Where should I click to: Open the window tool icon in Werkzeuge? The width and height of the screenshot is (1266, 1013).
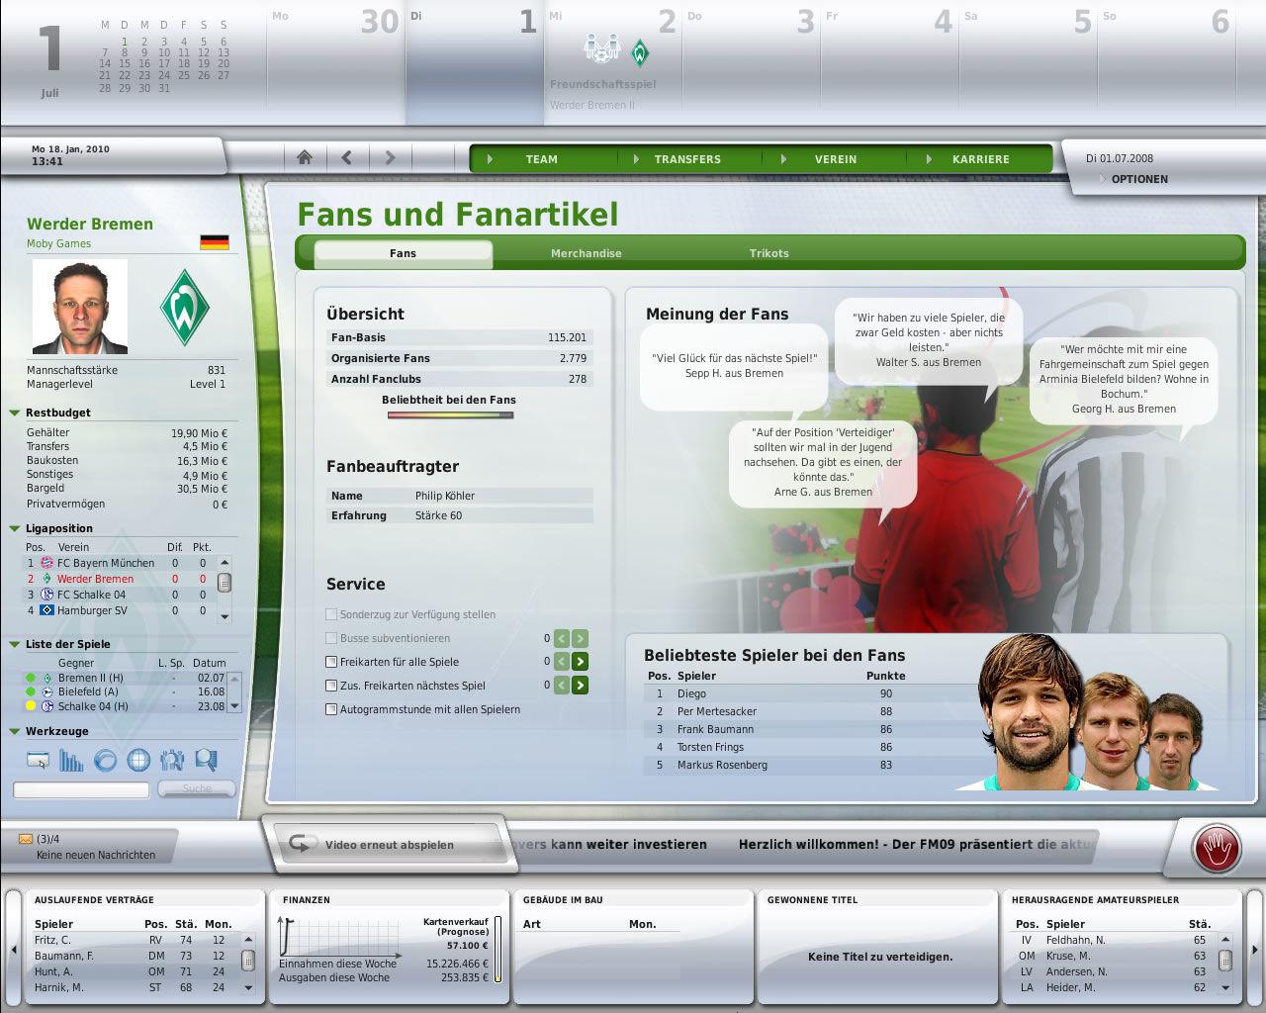(x=39, y=760)
